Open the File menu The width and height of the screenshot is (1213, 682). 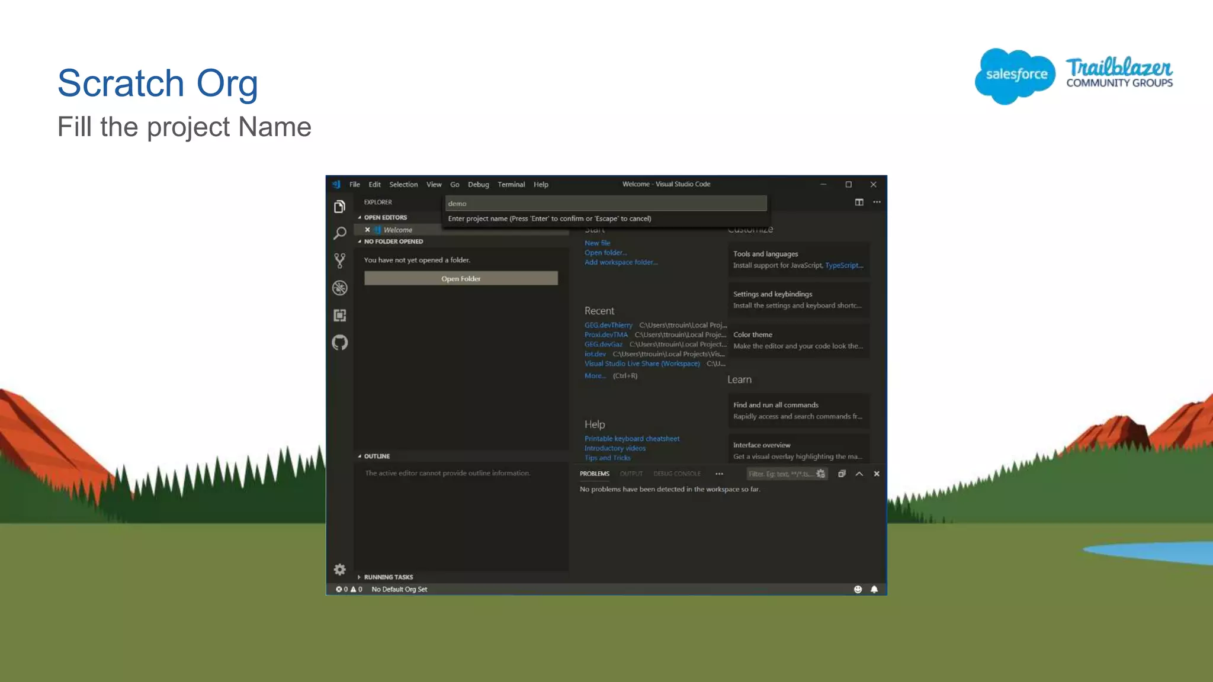click(x=355, y=184)
